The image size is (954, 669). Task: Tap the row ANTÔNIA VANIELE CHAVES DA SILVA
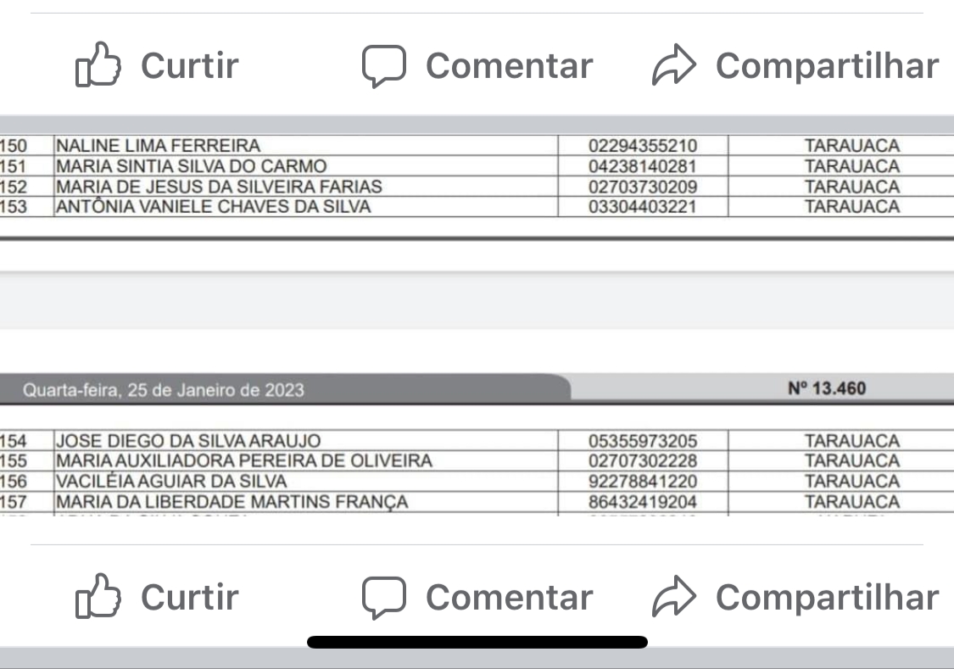click(x=477, y=207)
